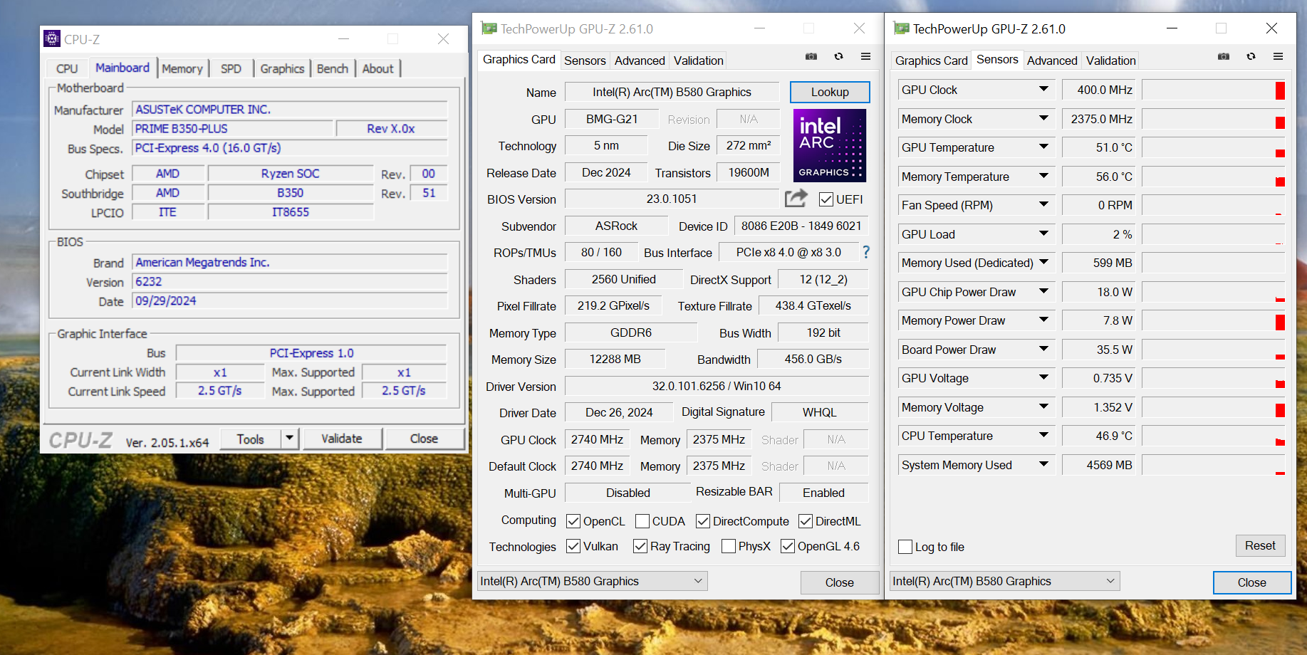Toggle the OpenGL 4.6 checkbox
Screen dimensions: 1307x655
pyautogui.click(x=788, y=546)
